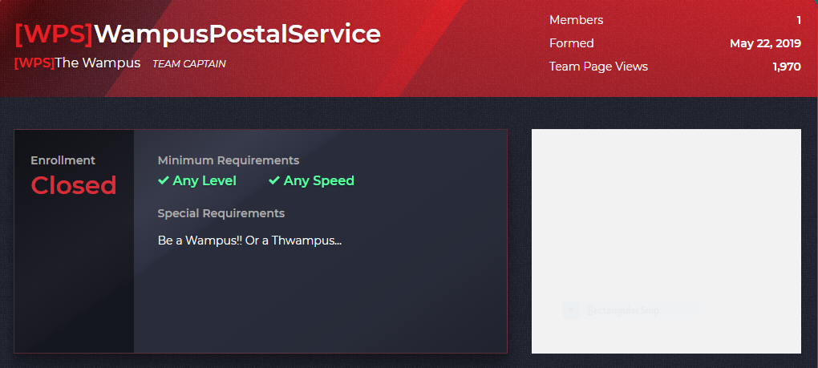The height and width of the screenshot is (368, 818).
Task: Click the Enrollment label
Action: tap(63, 160)
